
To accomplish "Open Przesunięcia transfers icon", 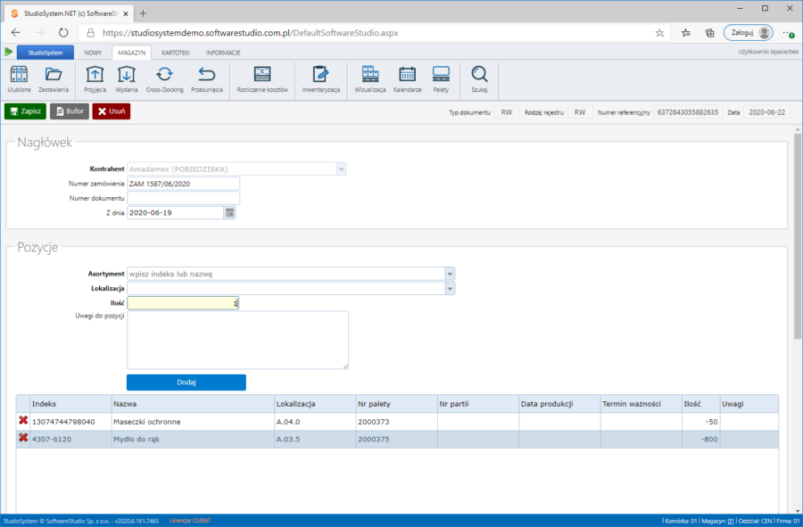I will [207, 78].
